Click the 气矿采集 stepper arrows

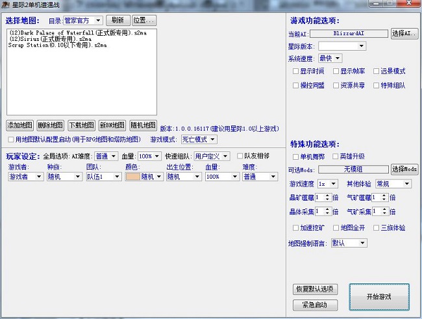coord(384,211)
